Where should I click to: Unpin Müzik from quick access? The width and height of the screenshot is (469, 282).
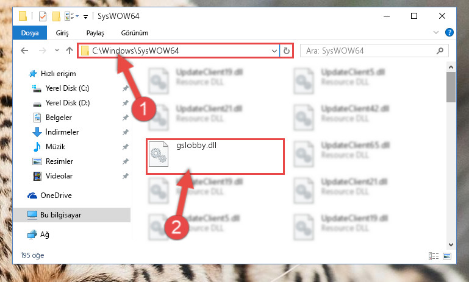click(x=125, y=147)
